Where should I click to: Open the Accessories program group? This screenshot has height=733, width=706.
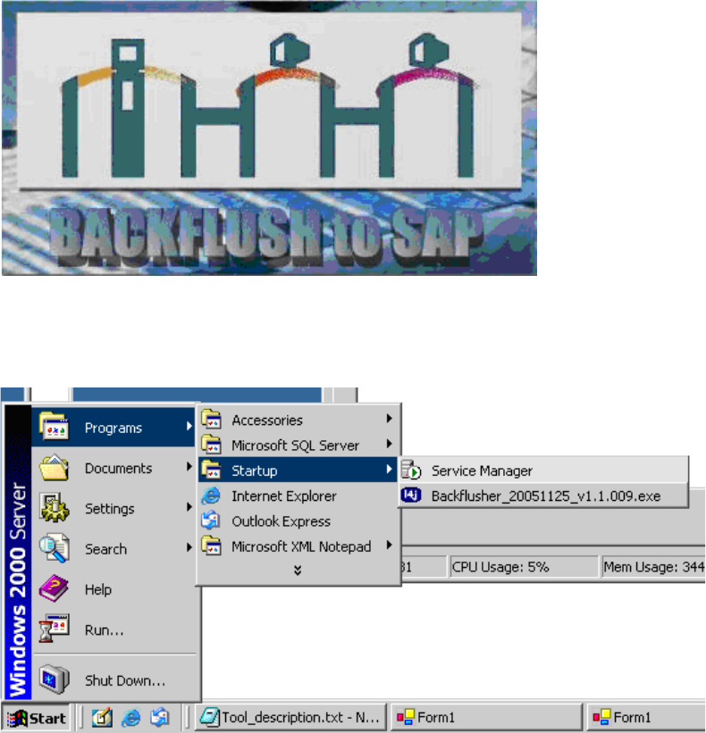pos(298,420)
